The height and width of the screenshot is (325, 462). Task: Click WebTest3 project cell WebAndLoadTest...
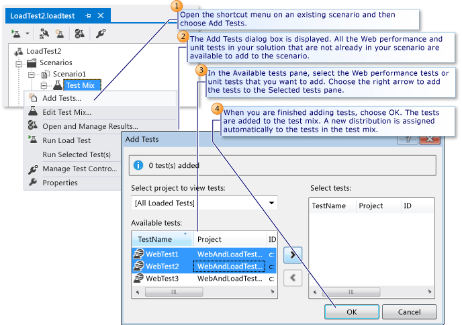[x=230, y=279]
